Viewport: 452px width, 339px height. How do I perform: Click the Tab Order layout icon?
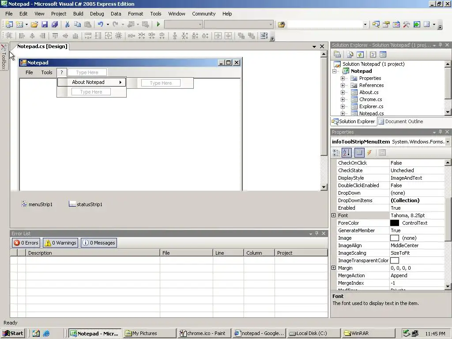264,36
